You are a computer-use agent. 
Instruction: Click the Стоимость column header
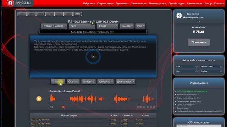coord(127,115)
